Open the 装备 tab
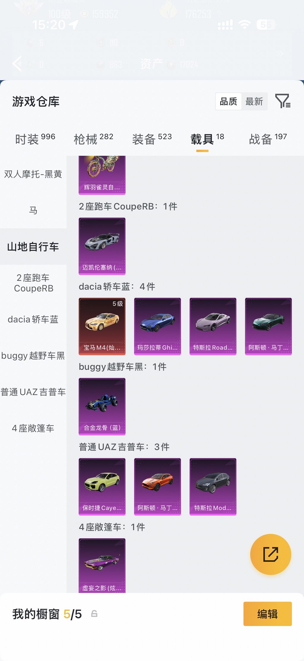Image resolution: width=304 pixels, height=661 pixels. [x=152, y=139]
